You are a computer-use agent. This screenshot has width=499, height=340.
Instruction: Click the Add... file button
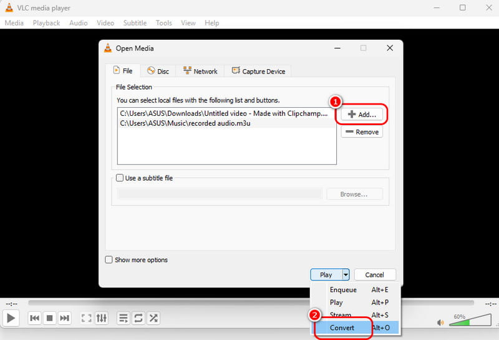(x=362, y=115)
